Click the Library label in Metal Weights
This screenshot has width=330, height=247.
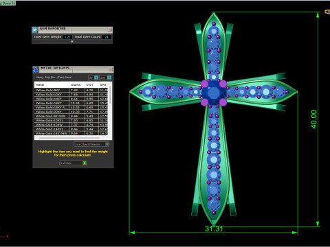(x=54, y=78)
